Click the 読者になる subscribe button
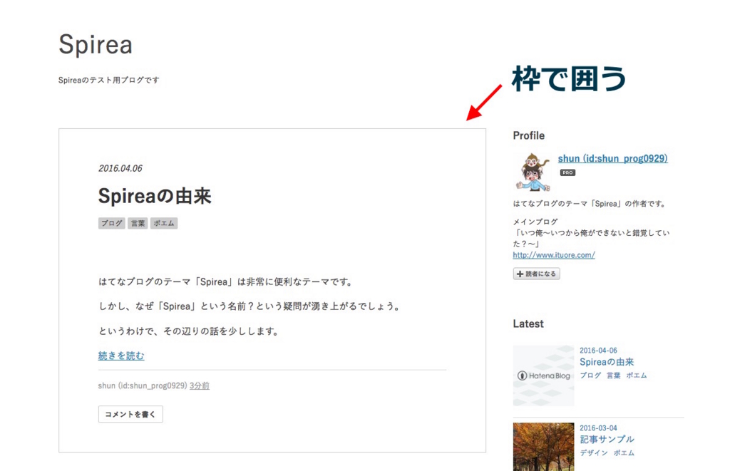730x471 pixels. [x=536, y=274]
